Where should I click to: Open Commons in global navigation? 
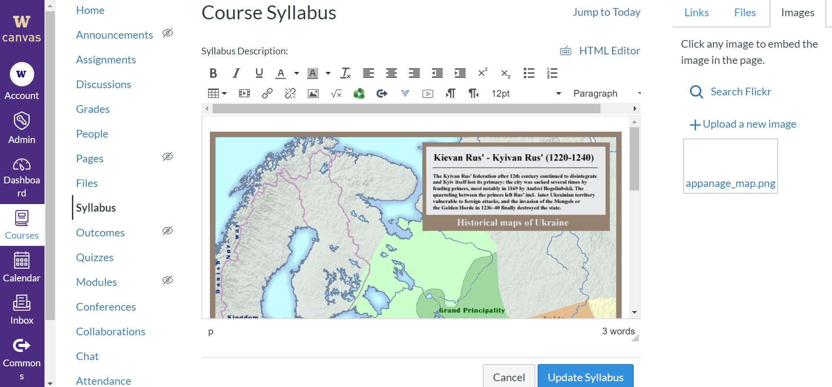pyautogui.click(x=22, y=359)
